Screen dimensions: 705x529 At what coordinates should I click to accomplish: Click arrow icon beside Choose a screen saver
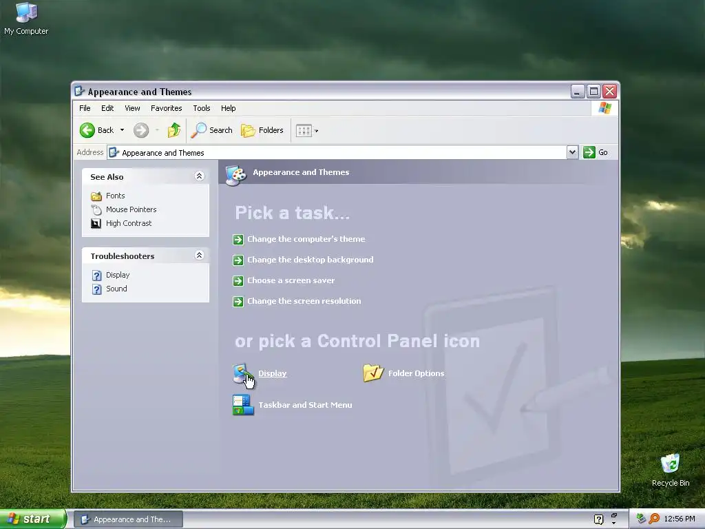tap(238, 281)
